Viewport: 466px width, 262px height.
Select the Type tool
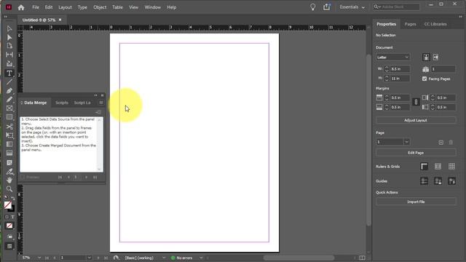tap(9, 73)
